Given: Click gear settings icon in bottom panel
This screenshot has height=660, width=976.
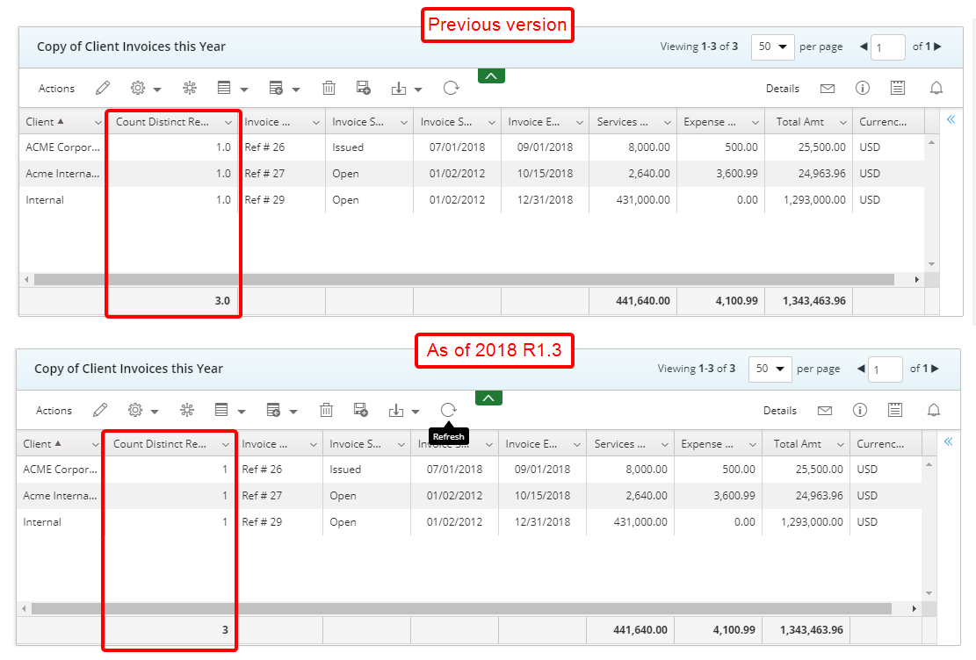Looking at the screenshot, I should tap(135, 410).
